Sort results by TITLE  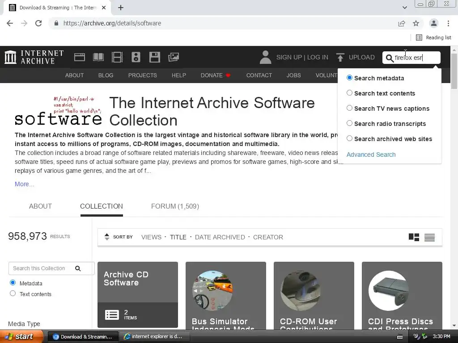(x=178, y=237)
